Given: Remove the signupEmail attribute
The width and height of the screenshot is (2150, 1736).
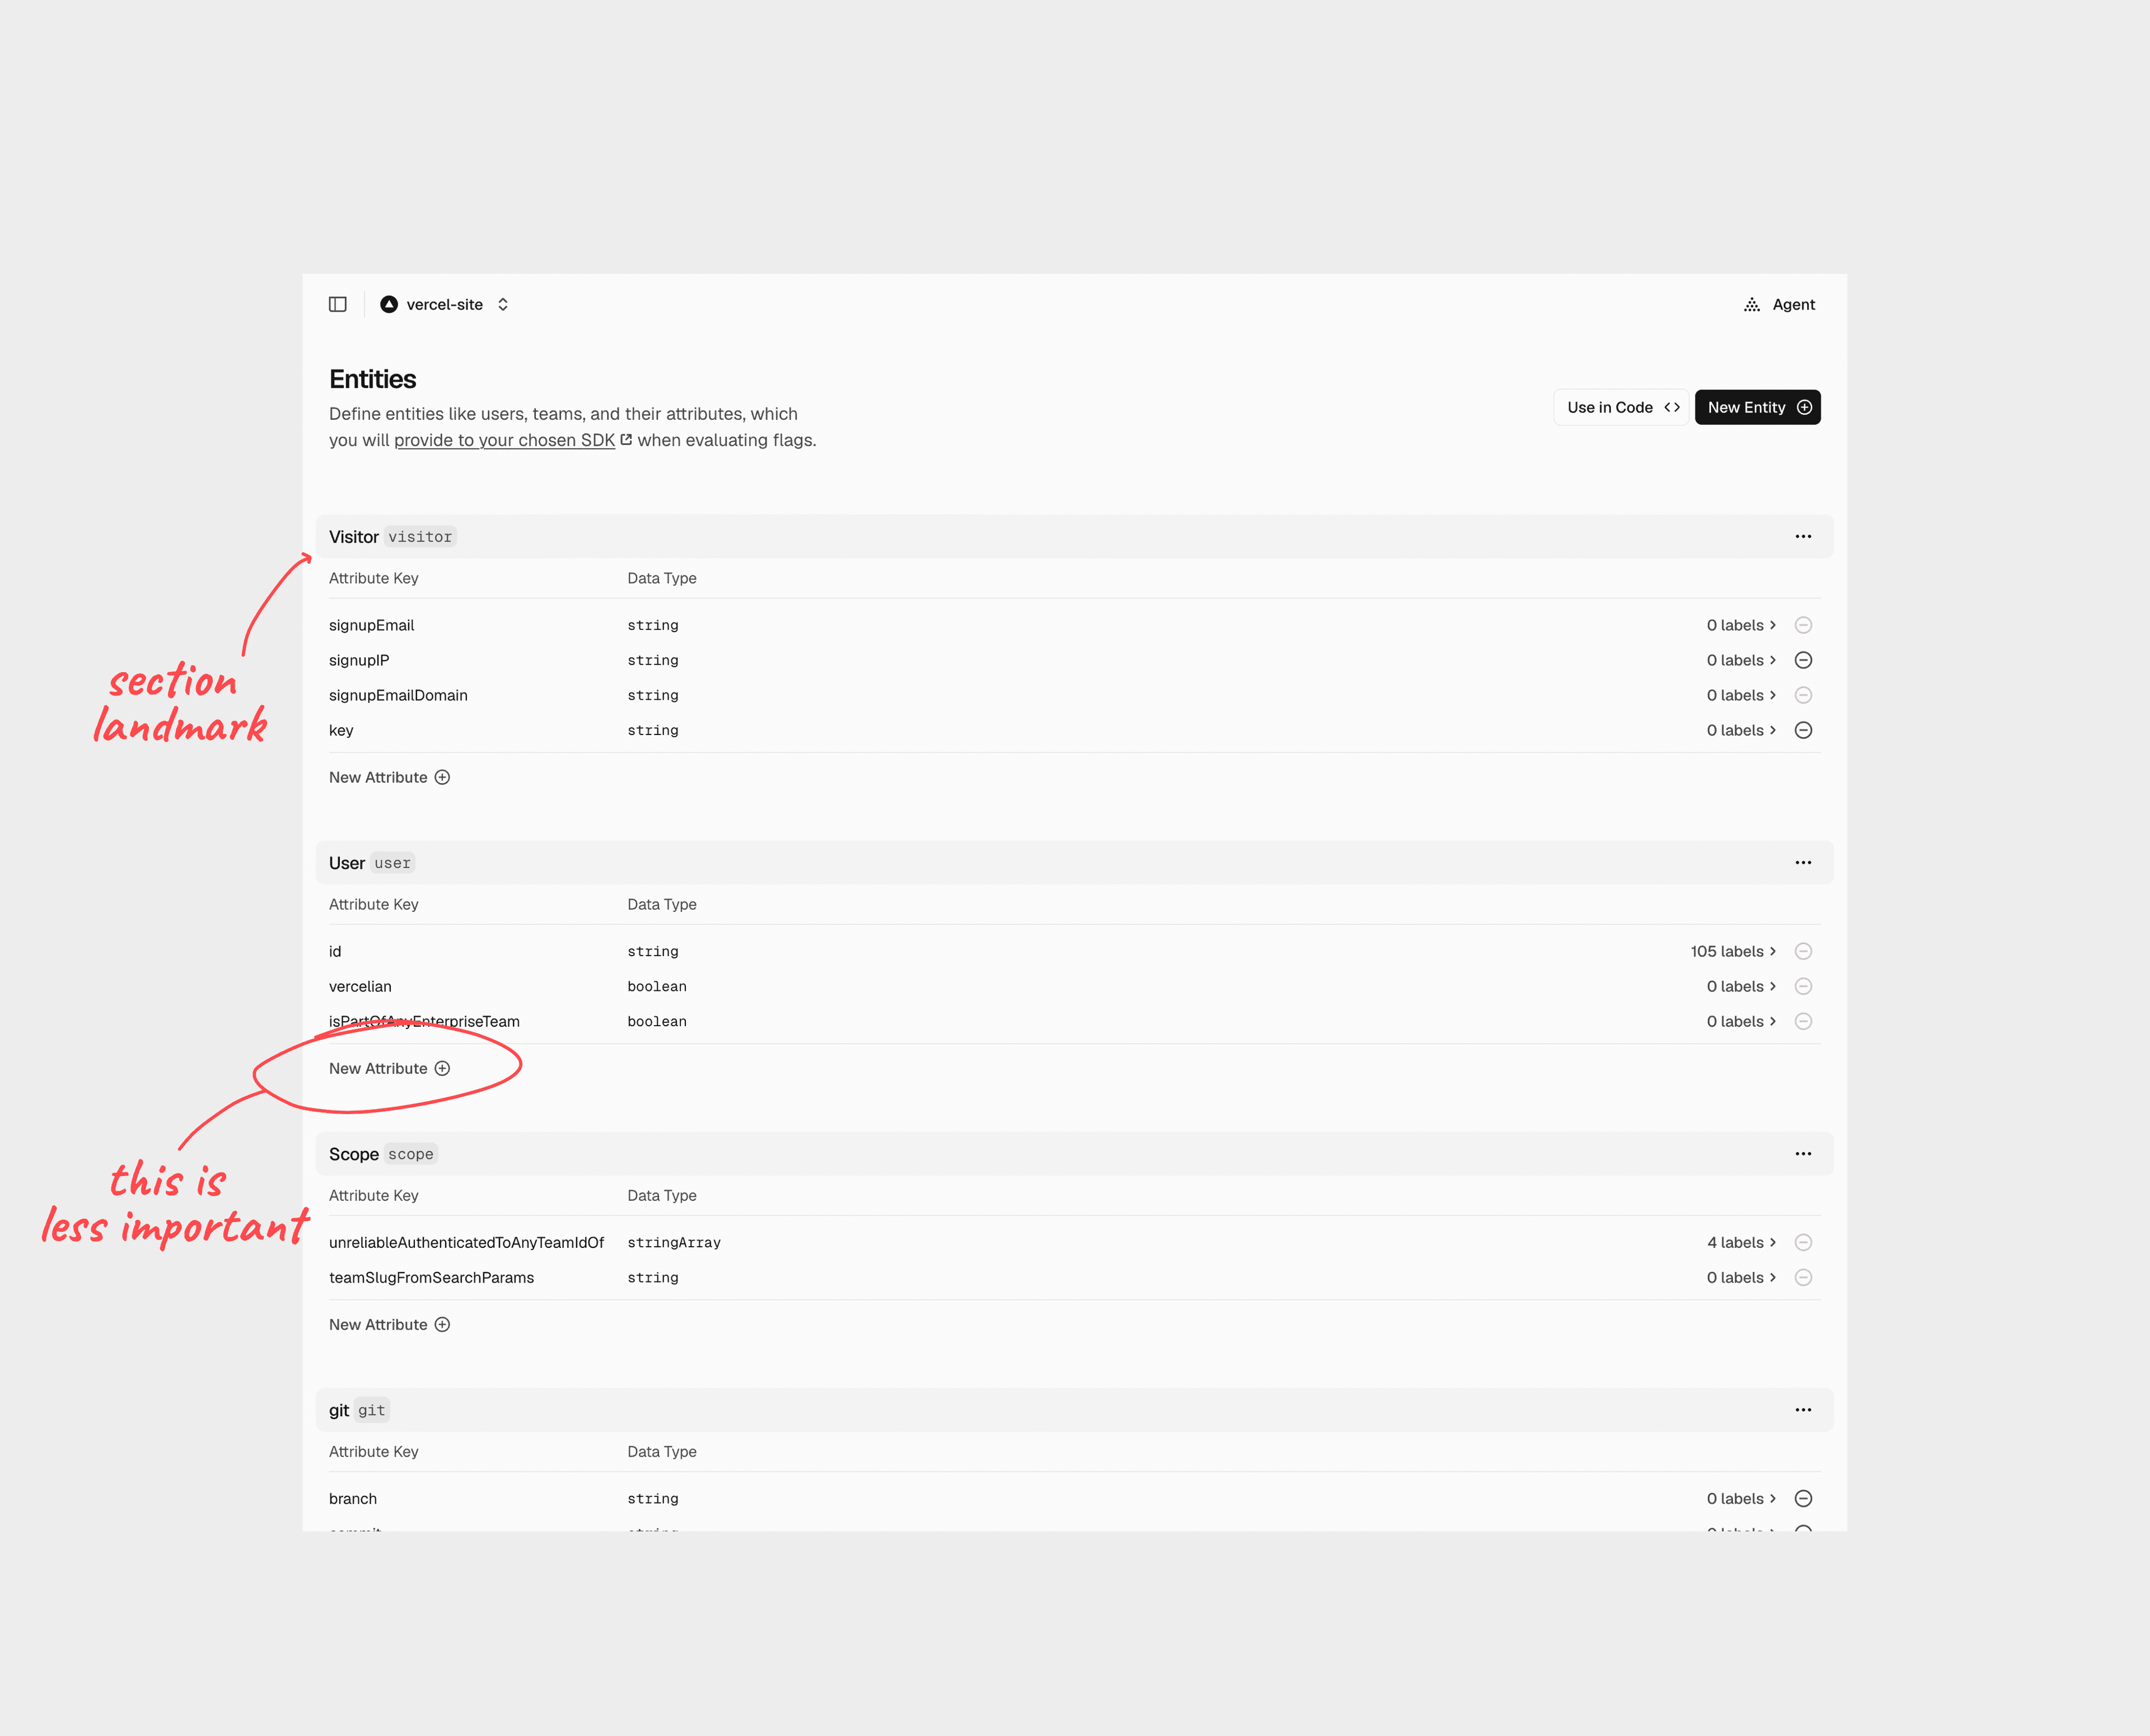Looking at the screenshot, I should coord(1803,625).
